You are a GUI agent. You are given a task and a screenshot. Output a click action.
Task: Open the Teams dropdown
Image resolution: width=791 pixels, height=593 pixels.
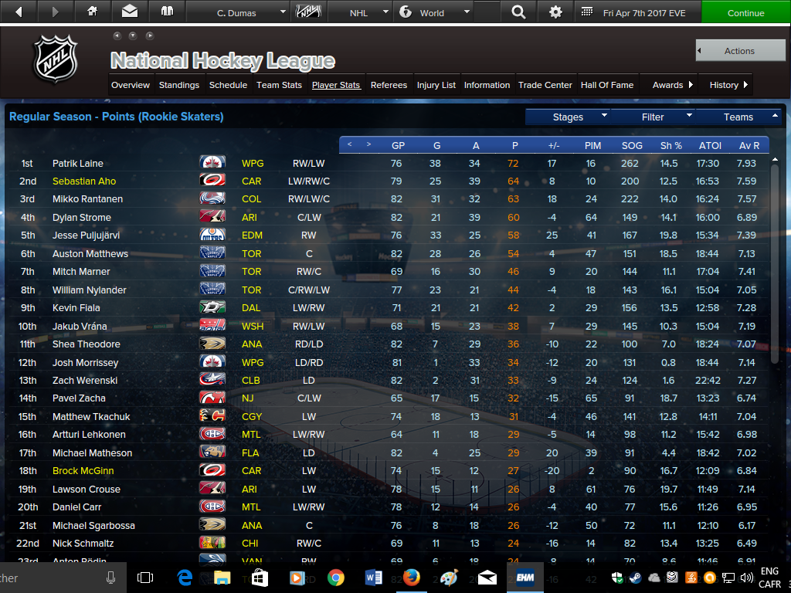click(x=738, y=117)
